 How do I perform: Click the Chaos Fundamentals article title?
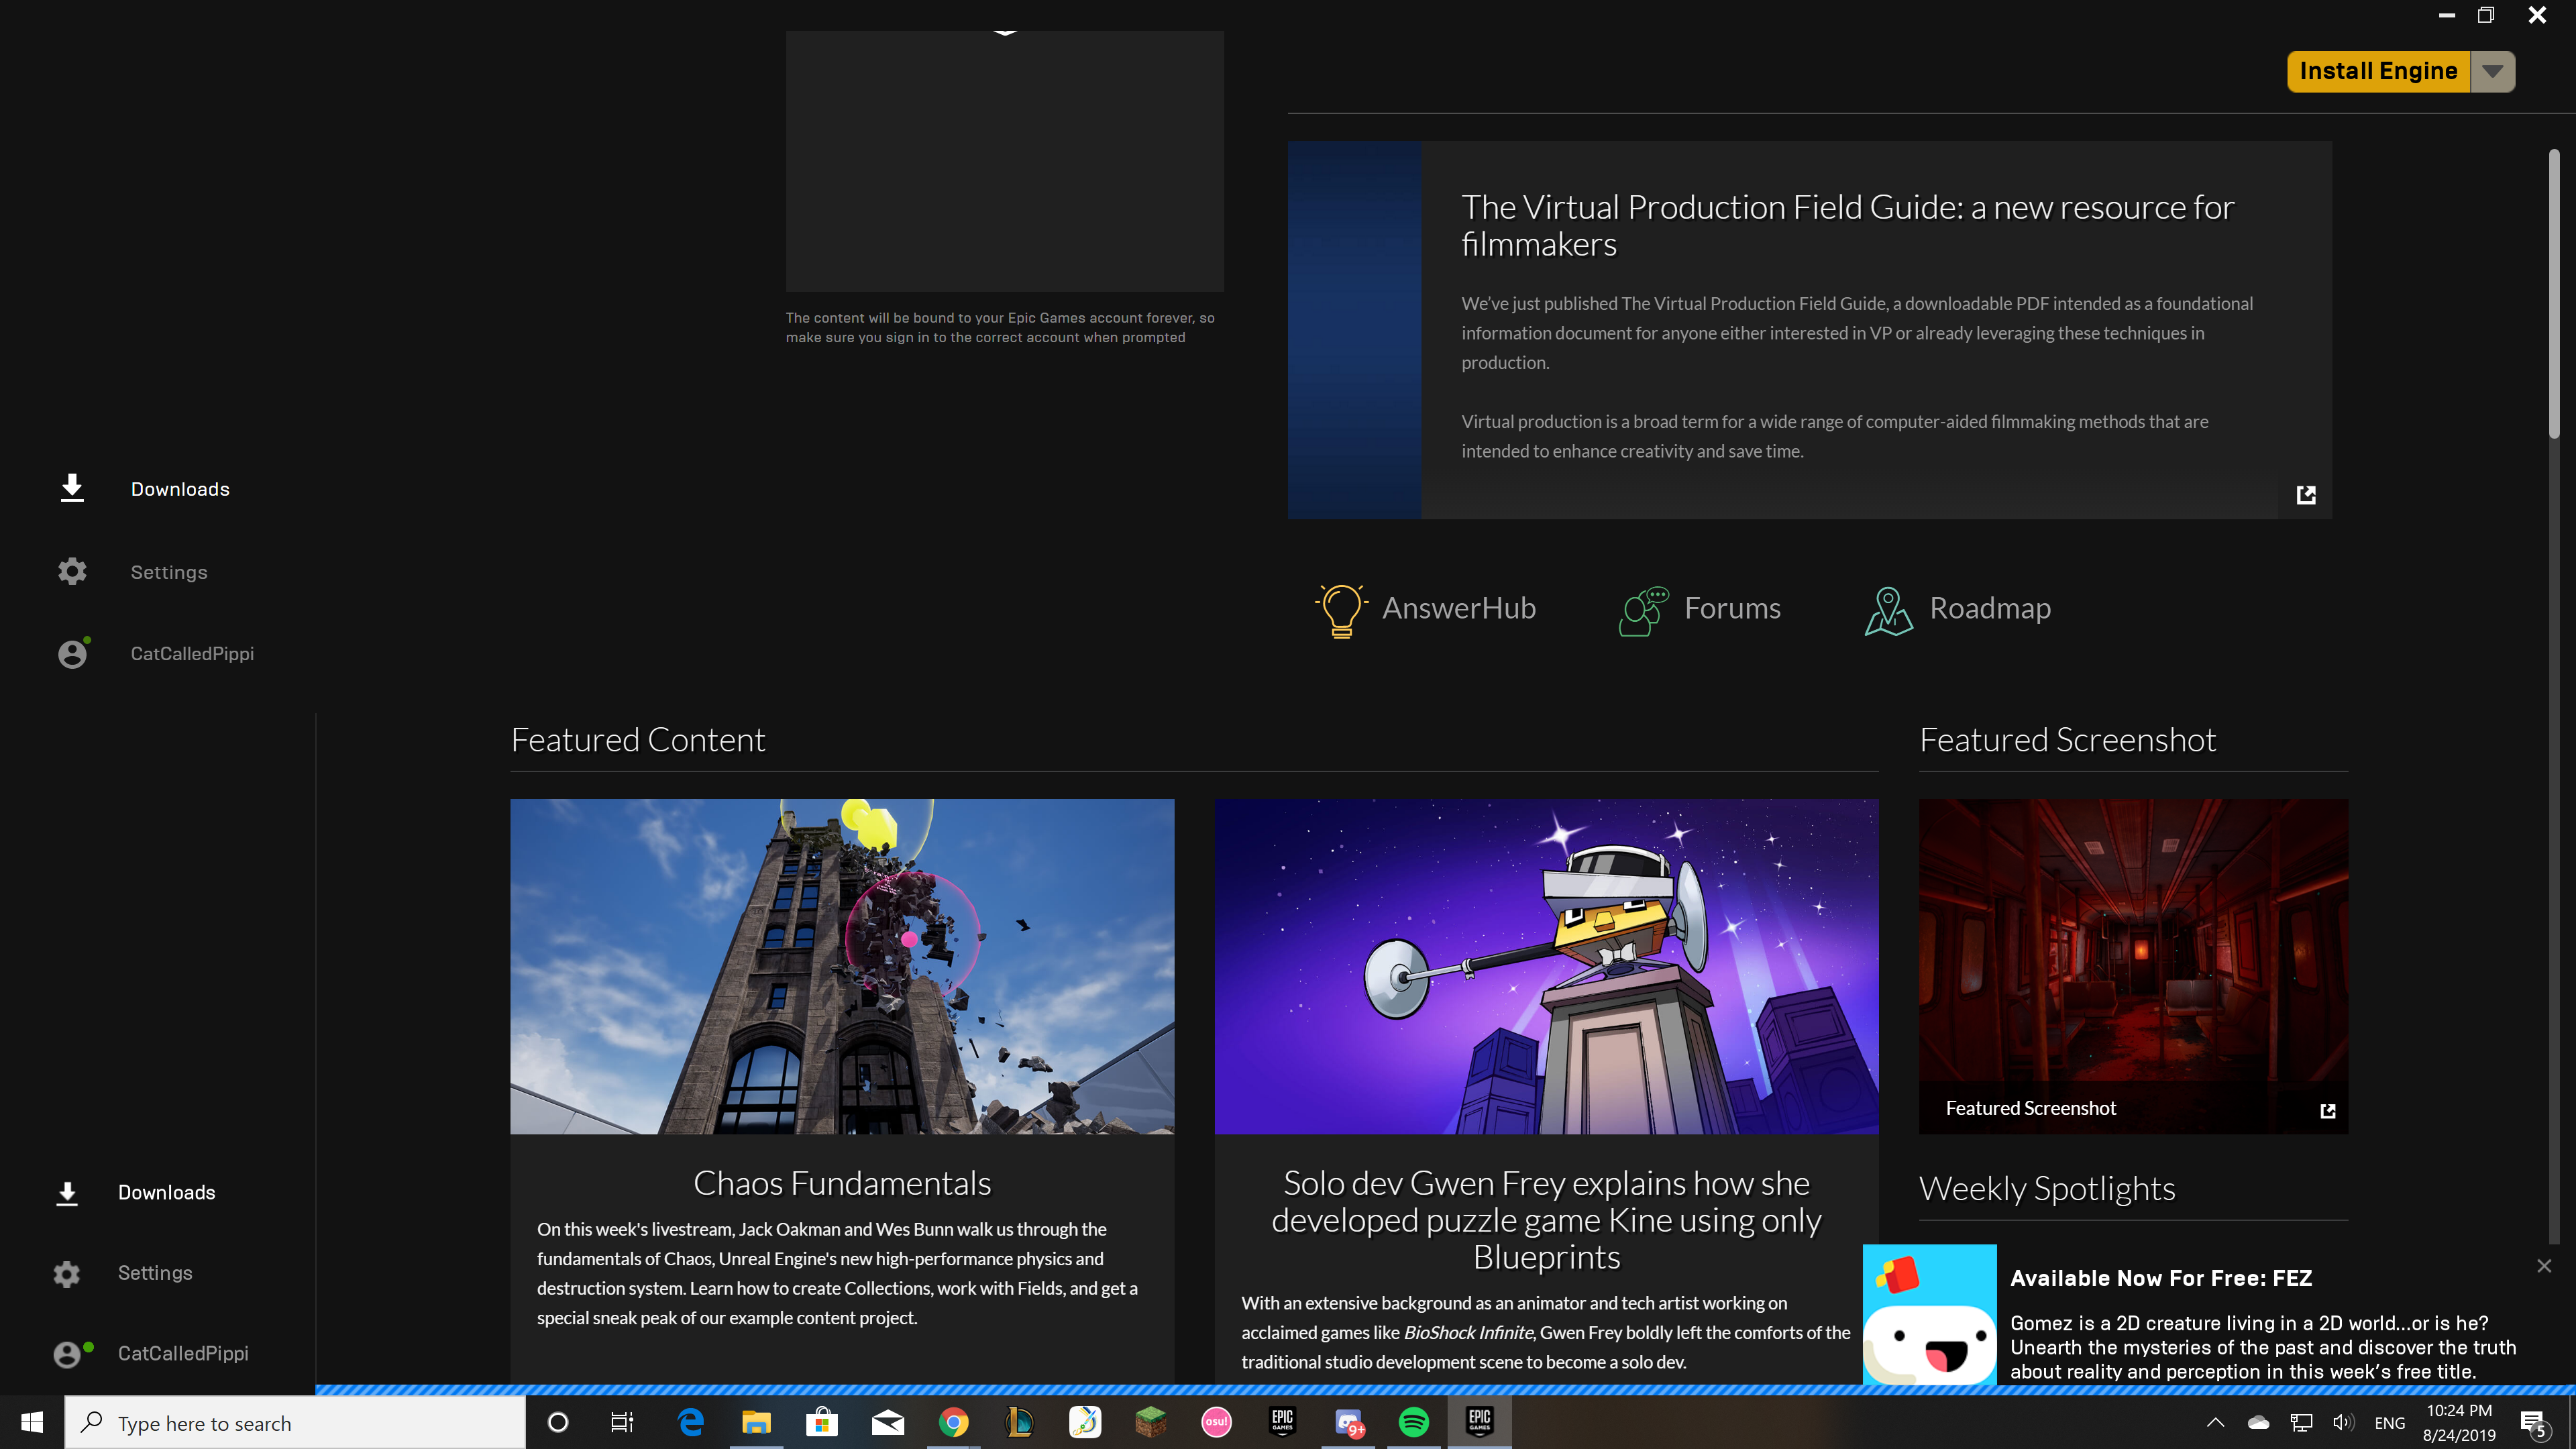[842, 1183]
